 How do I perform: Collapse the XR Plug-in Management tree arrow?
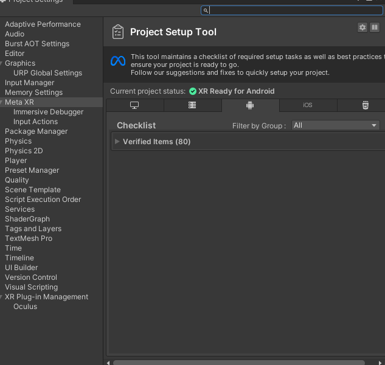pyautogui.click(x=2, y=297)
